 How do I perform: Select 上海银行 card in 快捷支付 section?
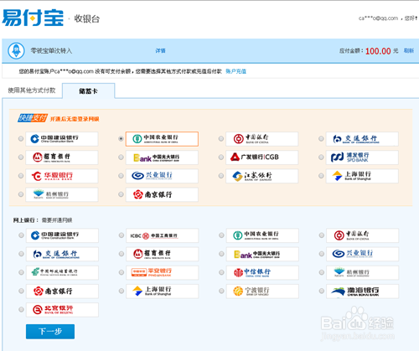362,176
